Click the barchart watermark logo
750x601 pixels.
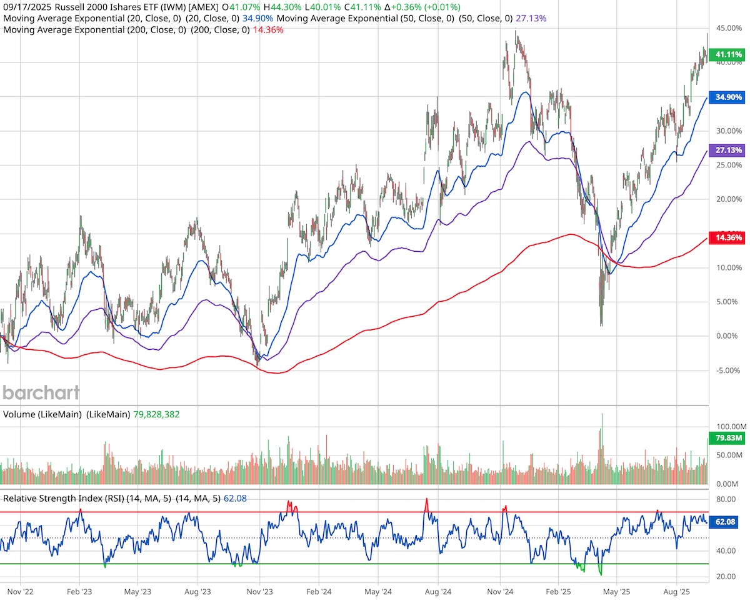tap(40, 393)
